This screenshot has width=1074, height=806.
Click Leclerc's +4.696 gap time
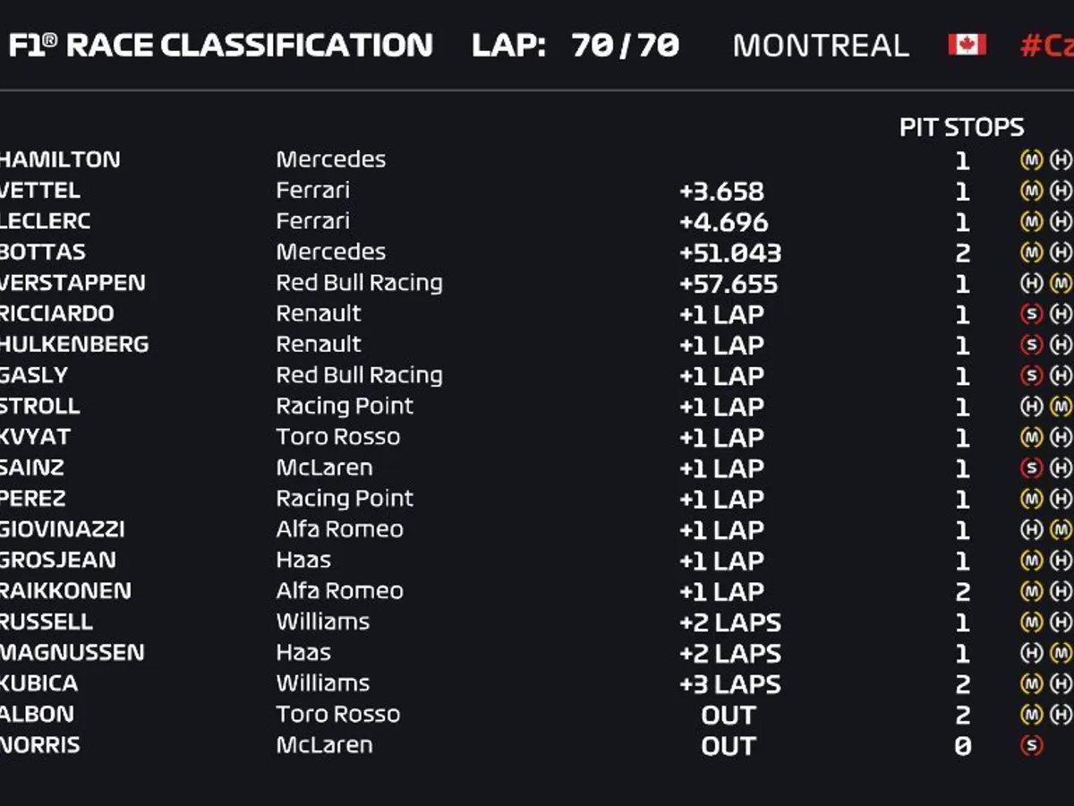coord(723,222)
